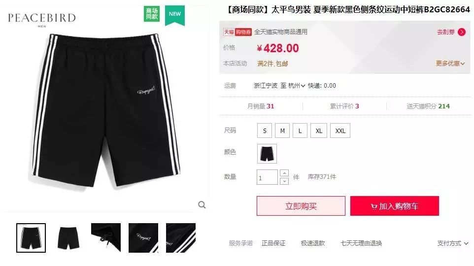Click the PEACEBIRD MEN logo

coord(42,20)
